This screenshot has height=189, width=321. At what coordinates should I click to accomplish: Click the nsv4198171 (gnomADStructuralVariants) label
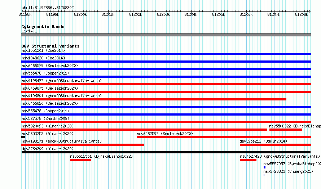coord(62,141)
